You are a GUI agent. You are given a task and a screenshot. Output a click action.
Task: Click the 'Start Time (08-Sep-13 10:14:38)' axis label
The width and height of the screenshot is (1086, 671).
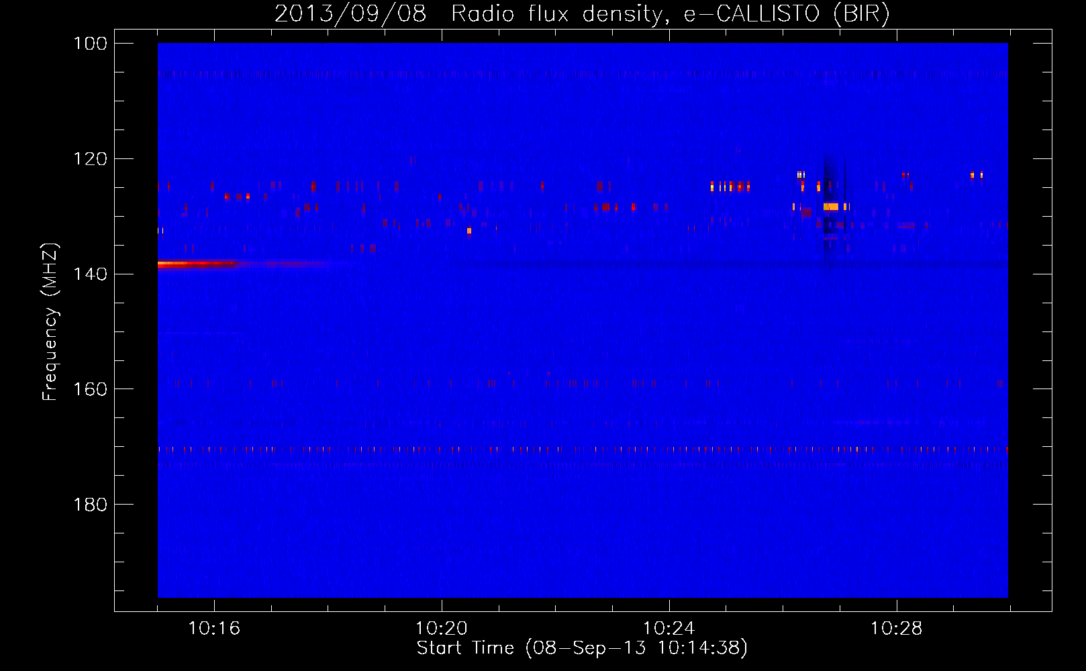point(582,648)
